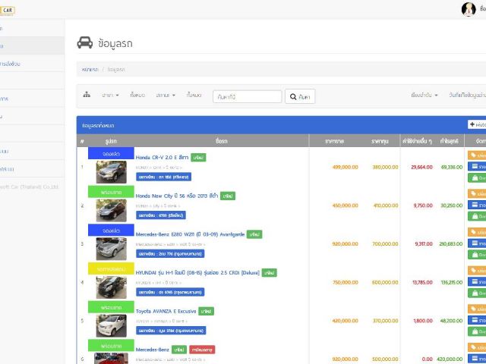
Task: Go to the หน้าแรก breadcrumb link
Action: [90, 69]
